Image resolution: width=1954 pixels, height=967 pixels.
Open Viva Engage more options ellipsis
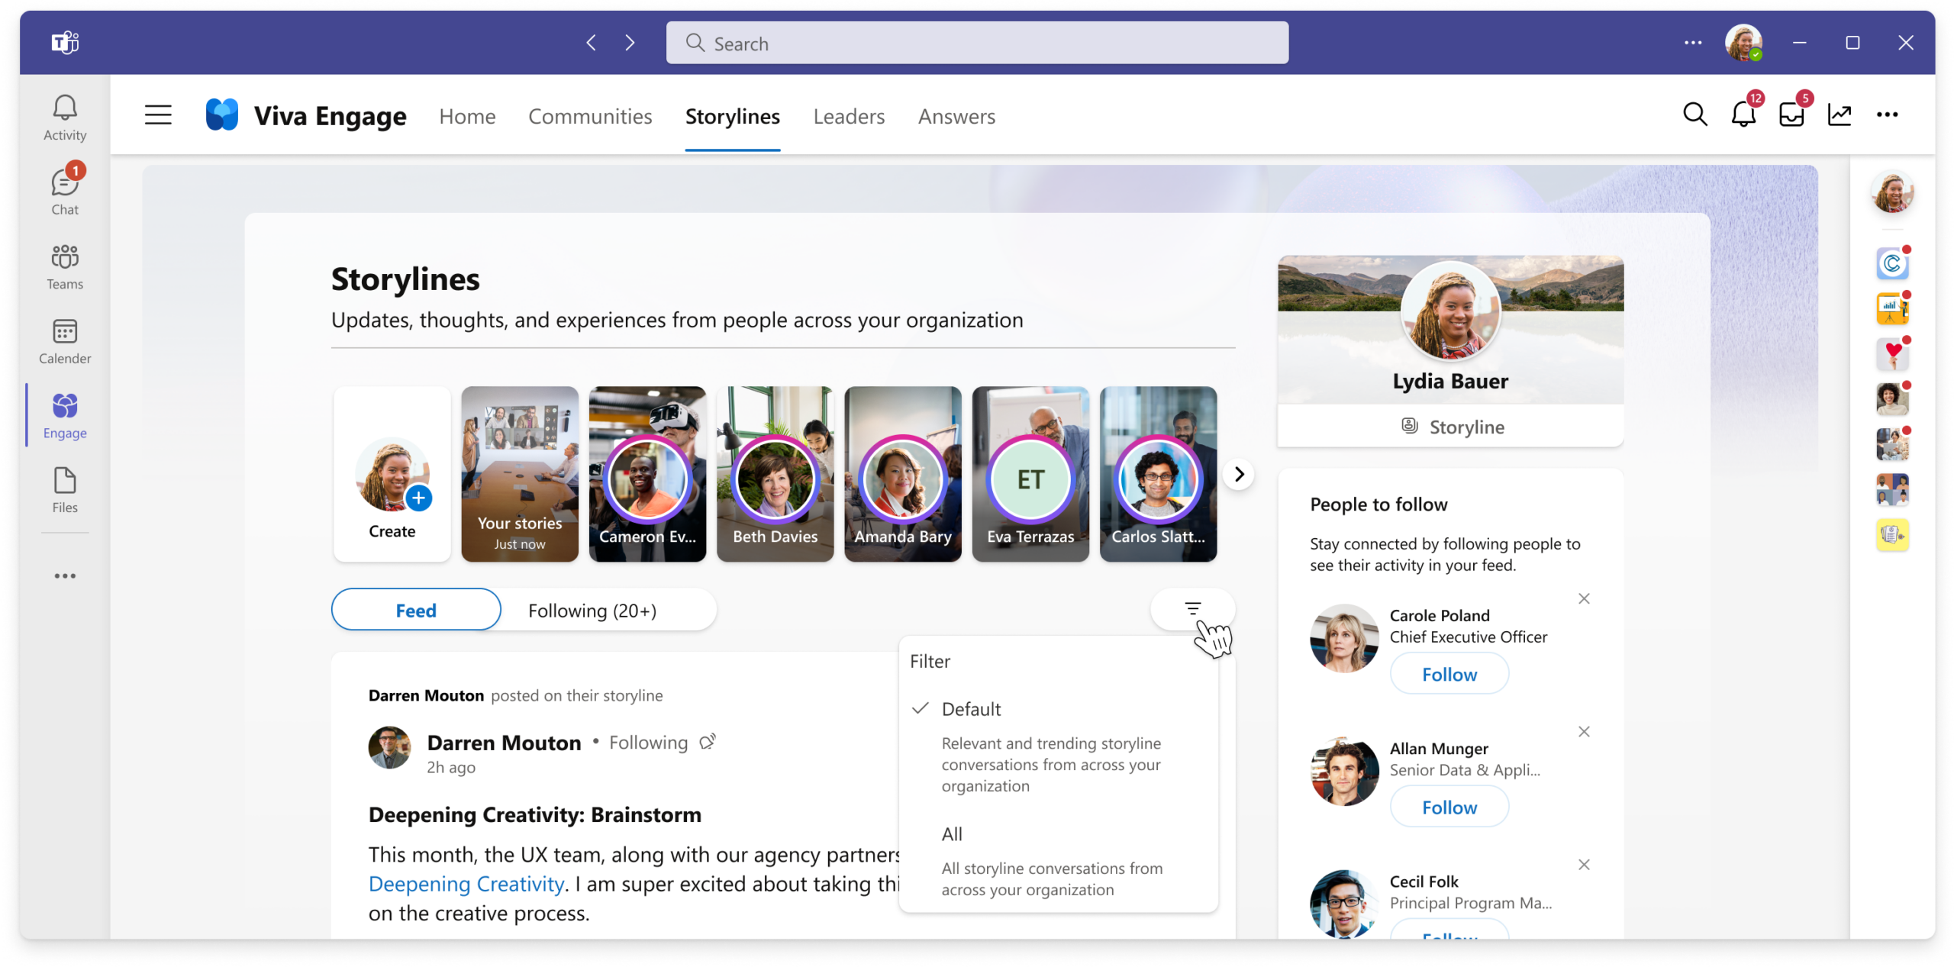[1887, 114]
